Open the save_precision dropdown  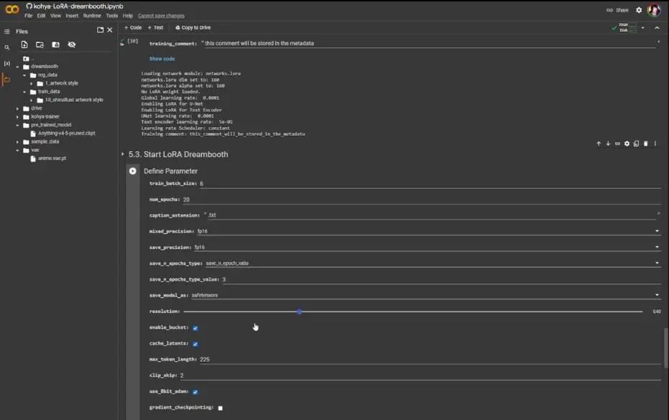coord(427,247)
